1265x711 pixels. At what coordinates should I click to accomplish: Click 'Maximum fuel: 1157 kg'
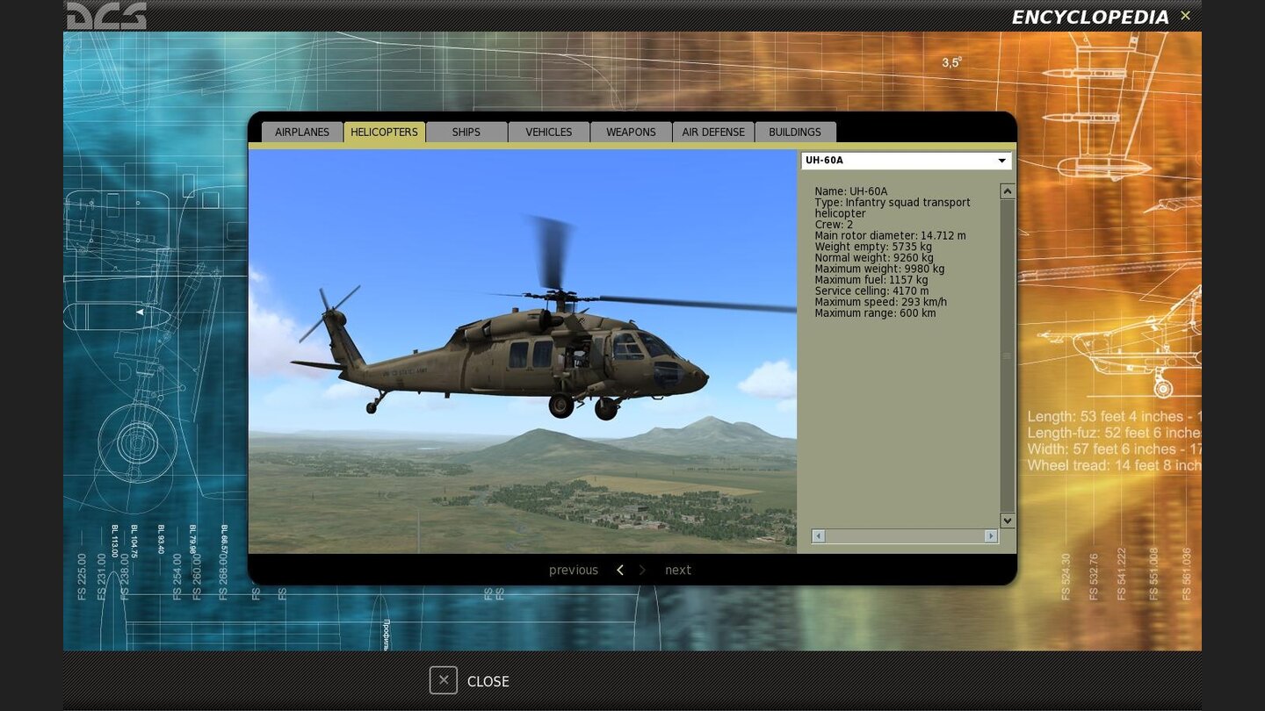pyautogui.click(x=871, y=280)
